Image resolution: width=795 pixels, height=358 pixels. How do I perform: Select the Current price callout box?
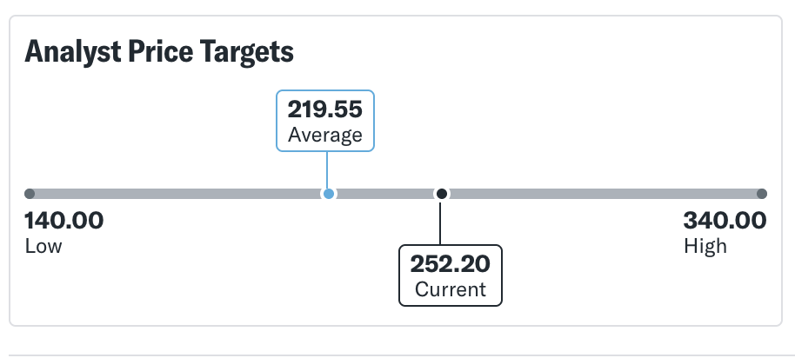click(x=451, y=275)
